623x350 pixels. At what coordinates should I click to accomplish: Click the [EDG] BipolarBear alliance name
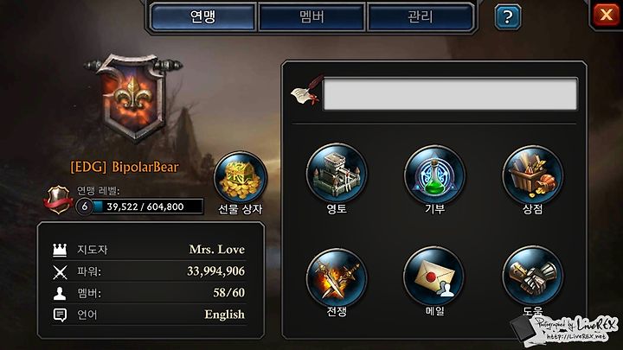[125, 167]
